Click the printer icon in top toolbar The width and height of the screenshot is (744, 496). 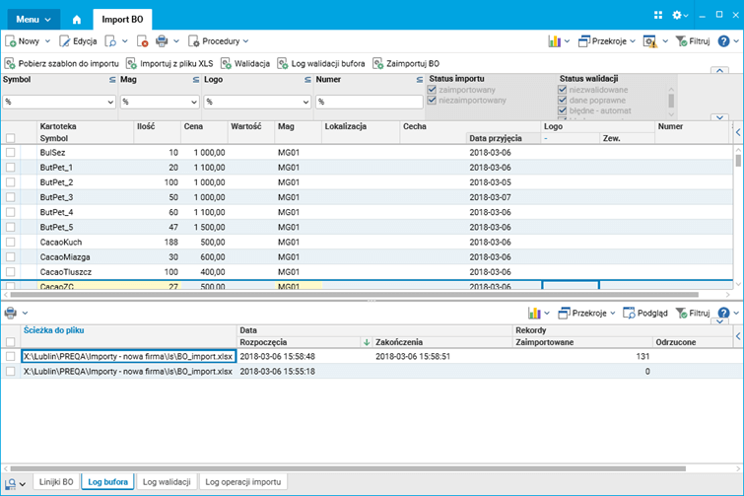click(162, 41)
